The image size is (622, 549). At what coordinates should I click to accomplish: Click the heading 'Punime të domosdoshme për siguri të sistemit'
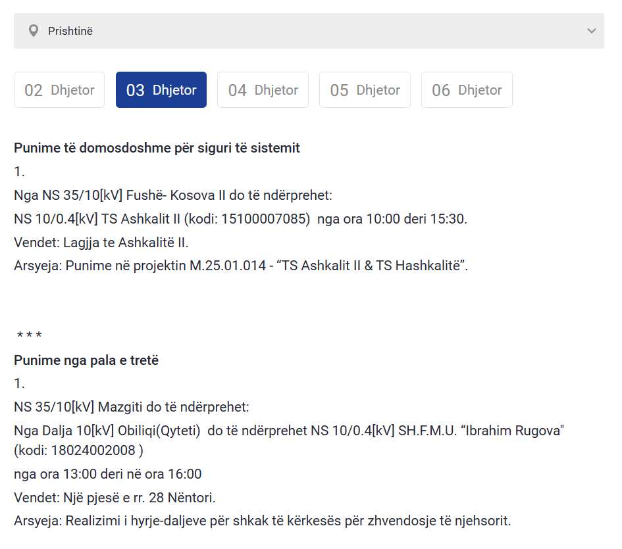pyautogui.click(x=157, y=148)
